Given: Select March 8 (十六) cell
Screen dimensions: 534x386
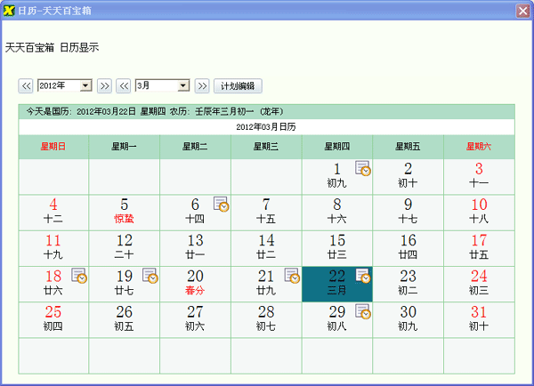Looking at the screenshot, I should (337, 213).
